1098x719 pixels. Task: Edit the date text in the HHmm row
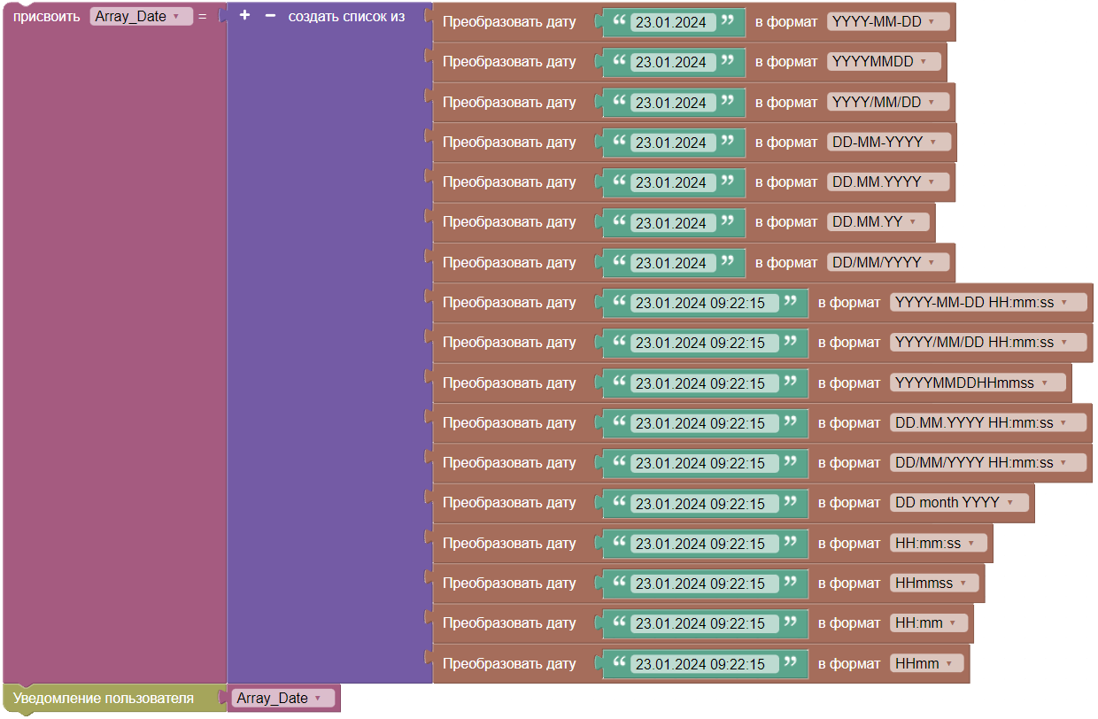704,663
